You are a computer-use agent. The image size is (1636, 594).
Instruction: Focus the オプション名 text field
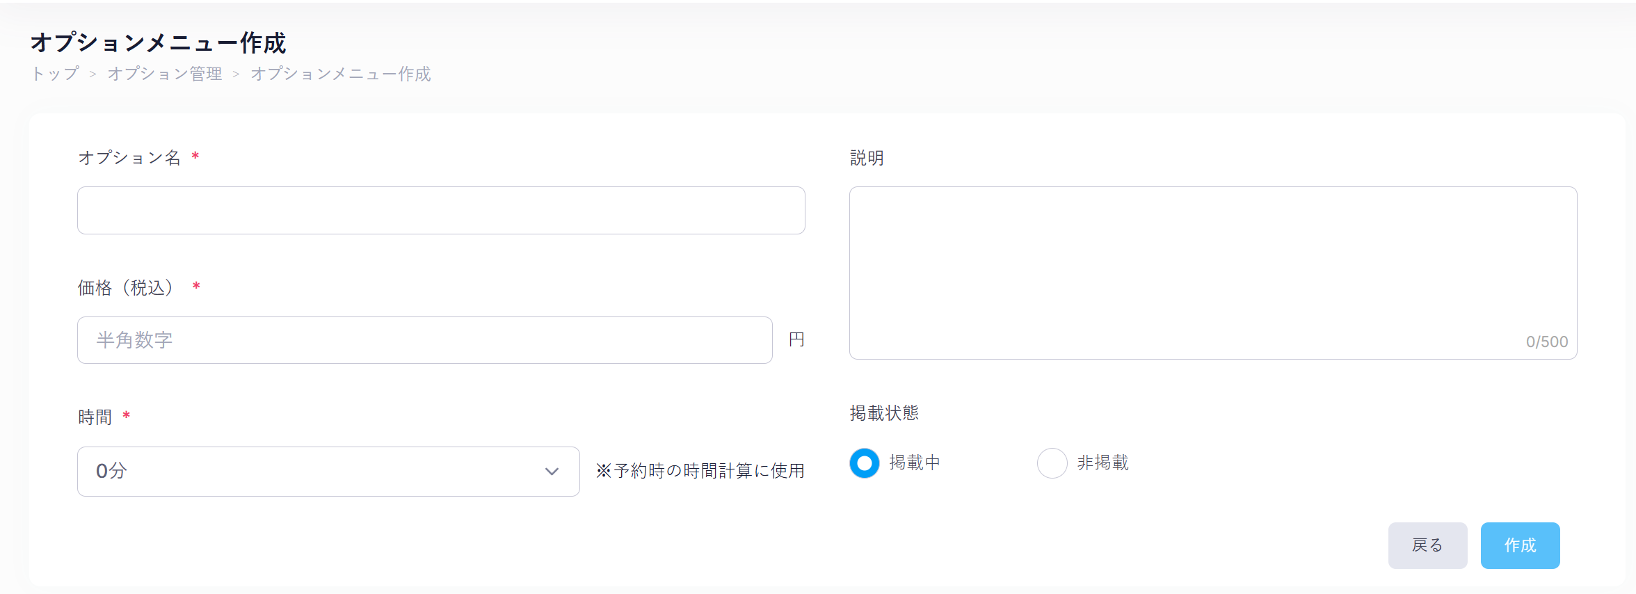point(441,210)
